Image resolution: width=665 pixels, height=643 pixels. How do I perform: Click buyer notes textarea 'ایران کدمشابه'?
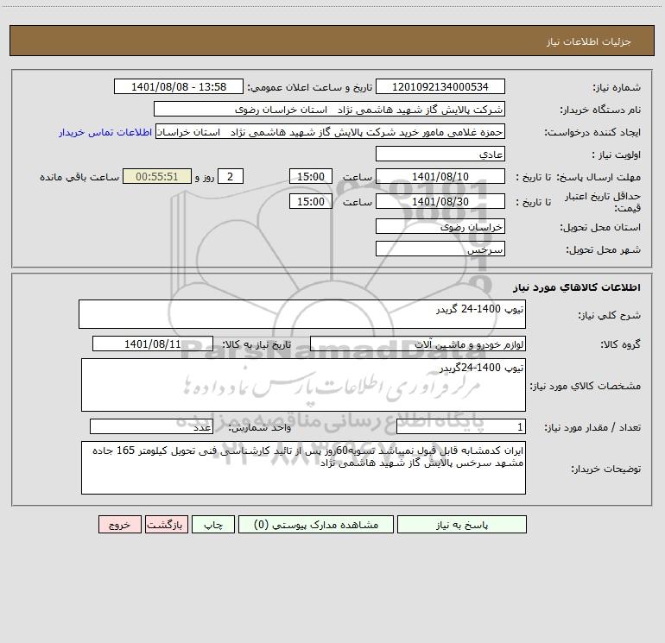point(303,468)
